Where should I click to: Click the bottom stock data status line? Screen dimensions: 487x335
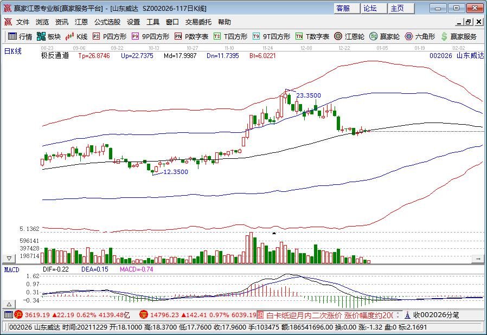(217, 327)
